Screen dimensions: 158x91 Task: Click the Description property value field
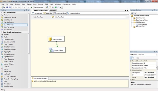[150, 73]
